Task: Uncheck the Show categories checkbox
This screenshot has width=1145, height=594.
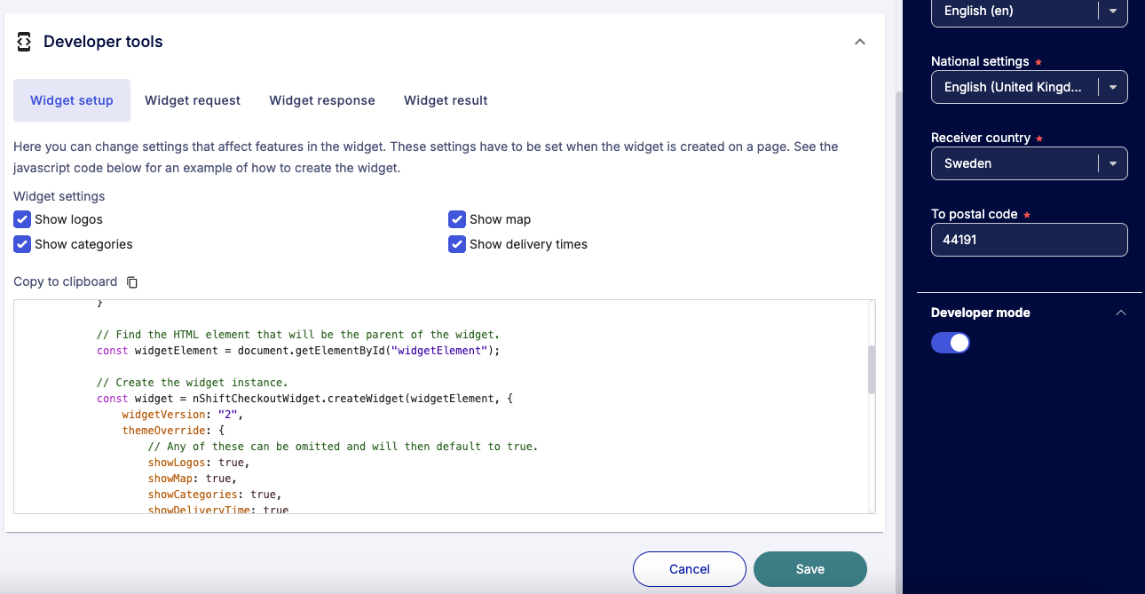Action: pos(22,244)
